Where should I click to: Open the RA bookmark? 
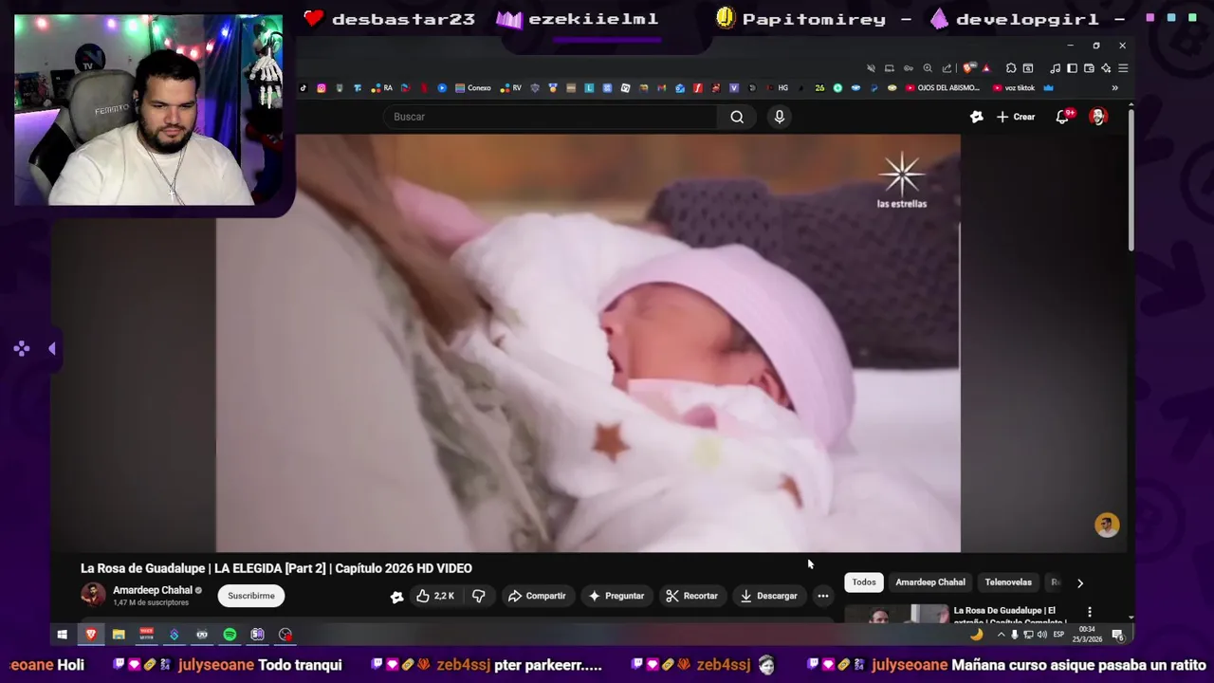[381, 88]
